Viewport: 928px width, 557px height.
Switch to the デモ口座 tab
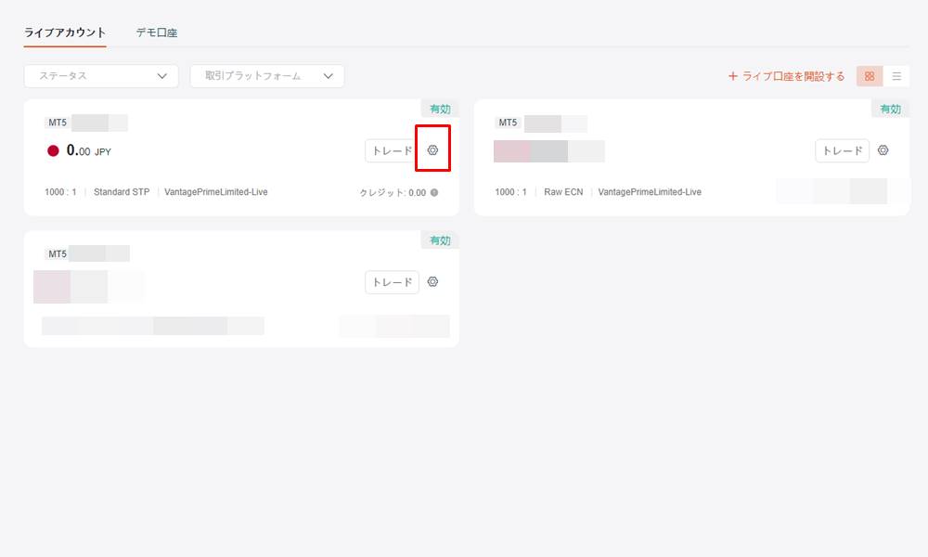(x=157, y=32)
